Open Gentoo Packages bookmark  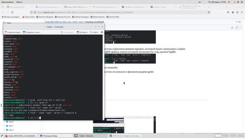click(x=80, y=17)
